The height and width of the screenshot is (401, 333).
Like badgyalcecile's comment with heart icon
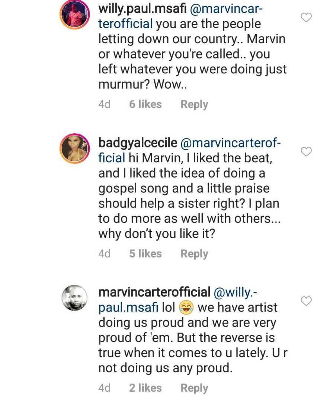(305, 152)
